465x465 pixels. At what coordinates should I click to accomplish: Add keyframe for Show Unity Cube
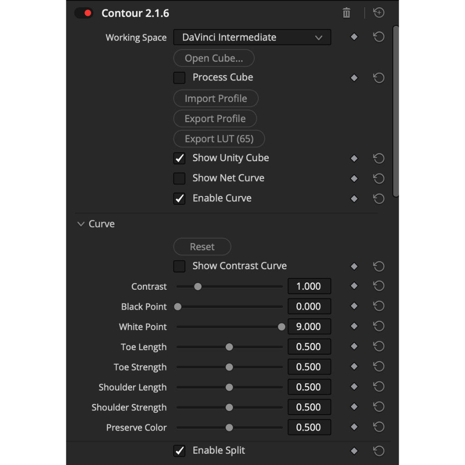(354, 158)
